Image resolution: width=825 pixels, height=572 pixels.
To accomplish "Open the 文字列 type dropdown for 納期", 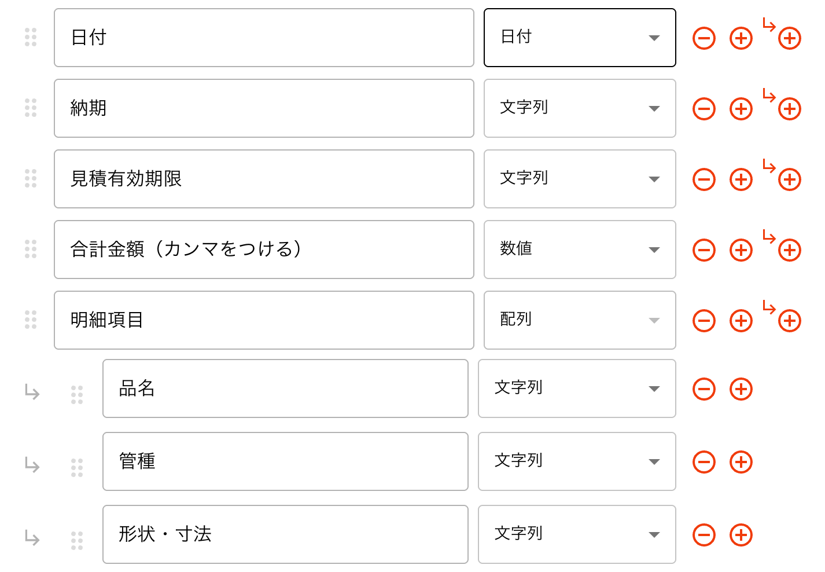I will pyautogui.click(x=580, y=108).
